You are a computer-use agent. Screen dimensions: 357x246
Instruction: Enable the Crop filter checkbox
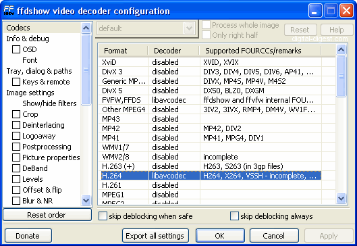[16, 114]
